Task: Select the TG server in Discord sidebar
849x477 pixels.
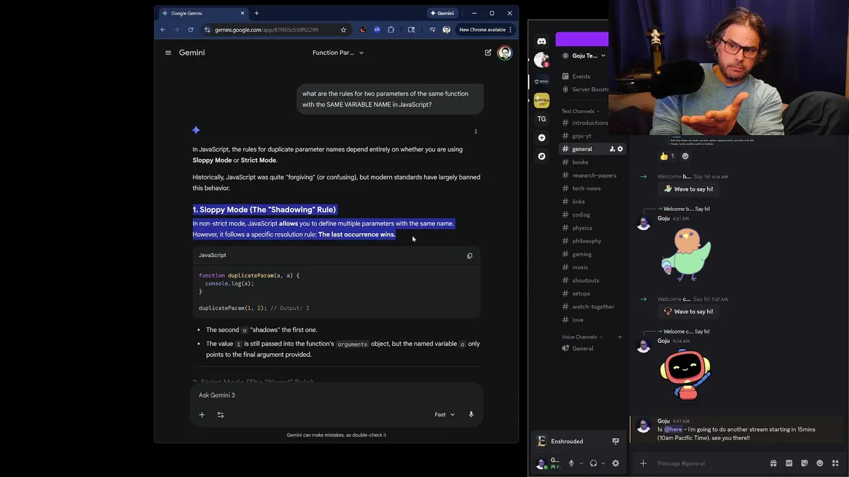Action: coord(542,119)
